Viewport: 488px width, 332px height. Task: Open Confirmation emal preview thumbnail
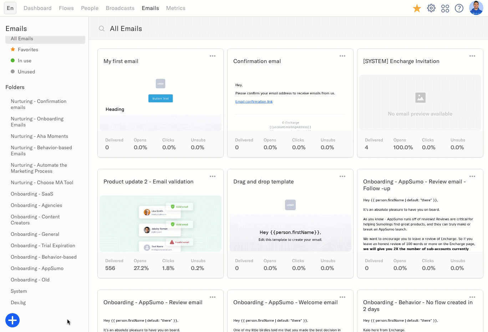point(290,103)
